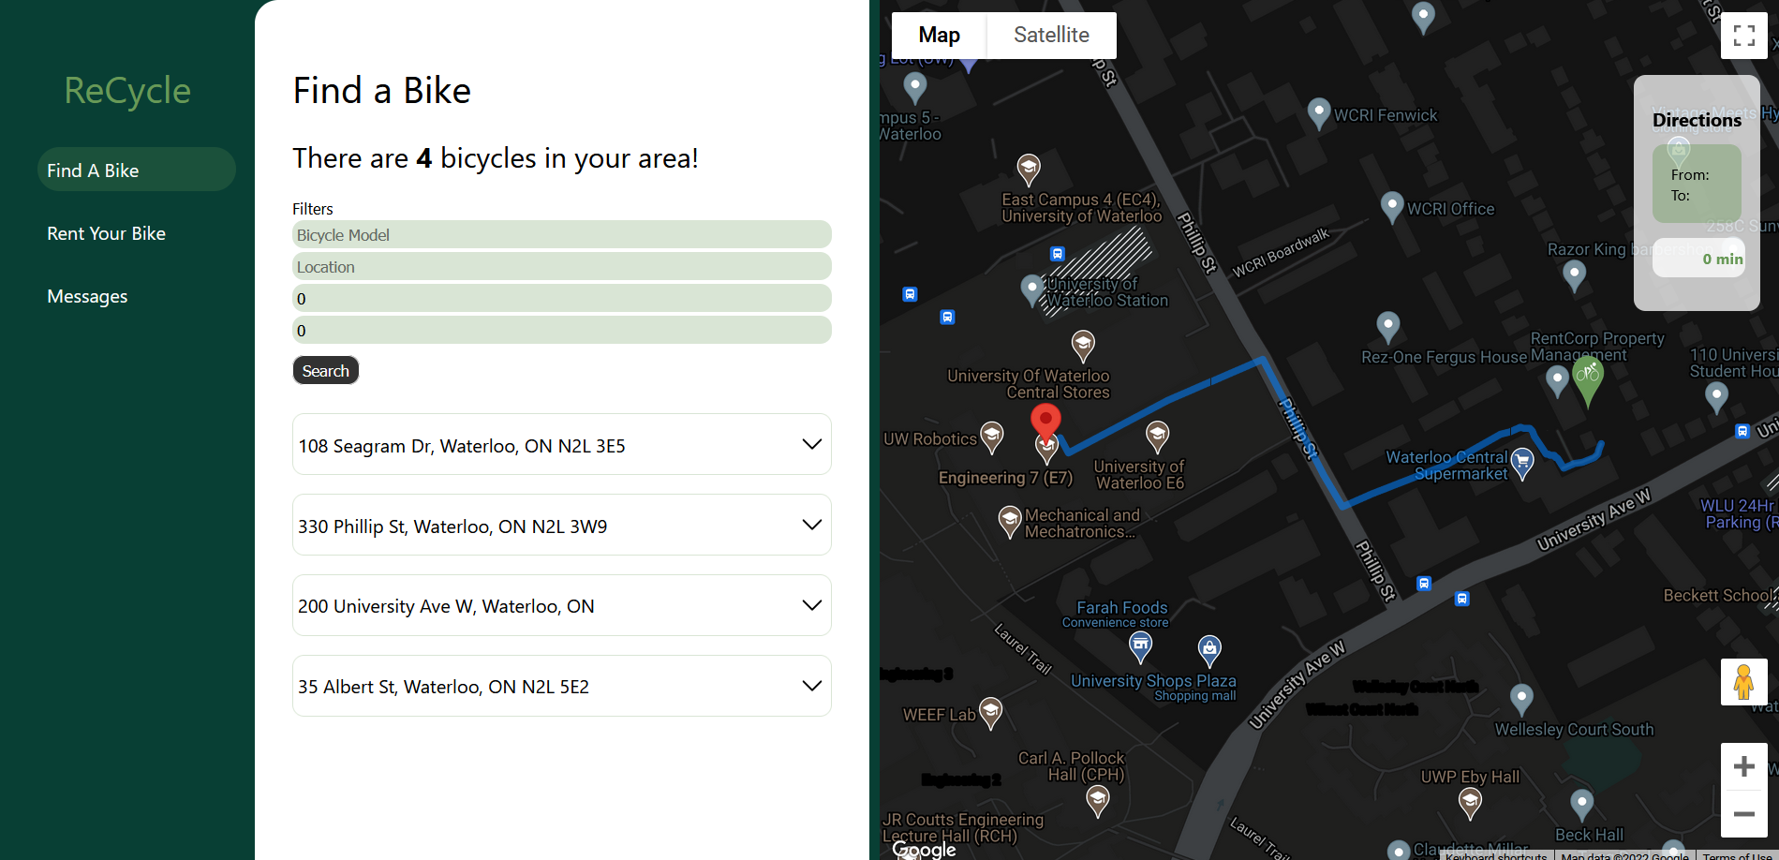Open Street View pegman control
The image size is (1779, 860).
click(x=1743, y=682)
